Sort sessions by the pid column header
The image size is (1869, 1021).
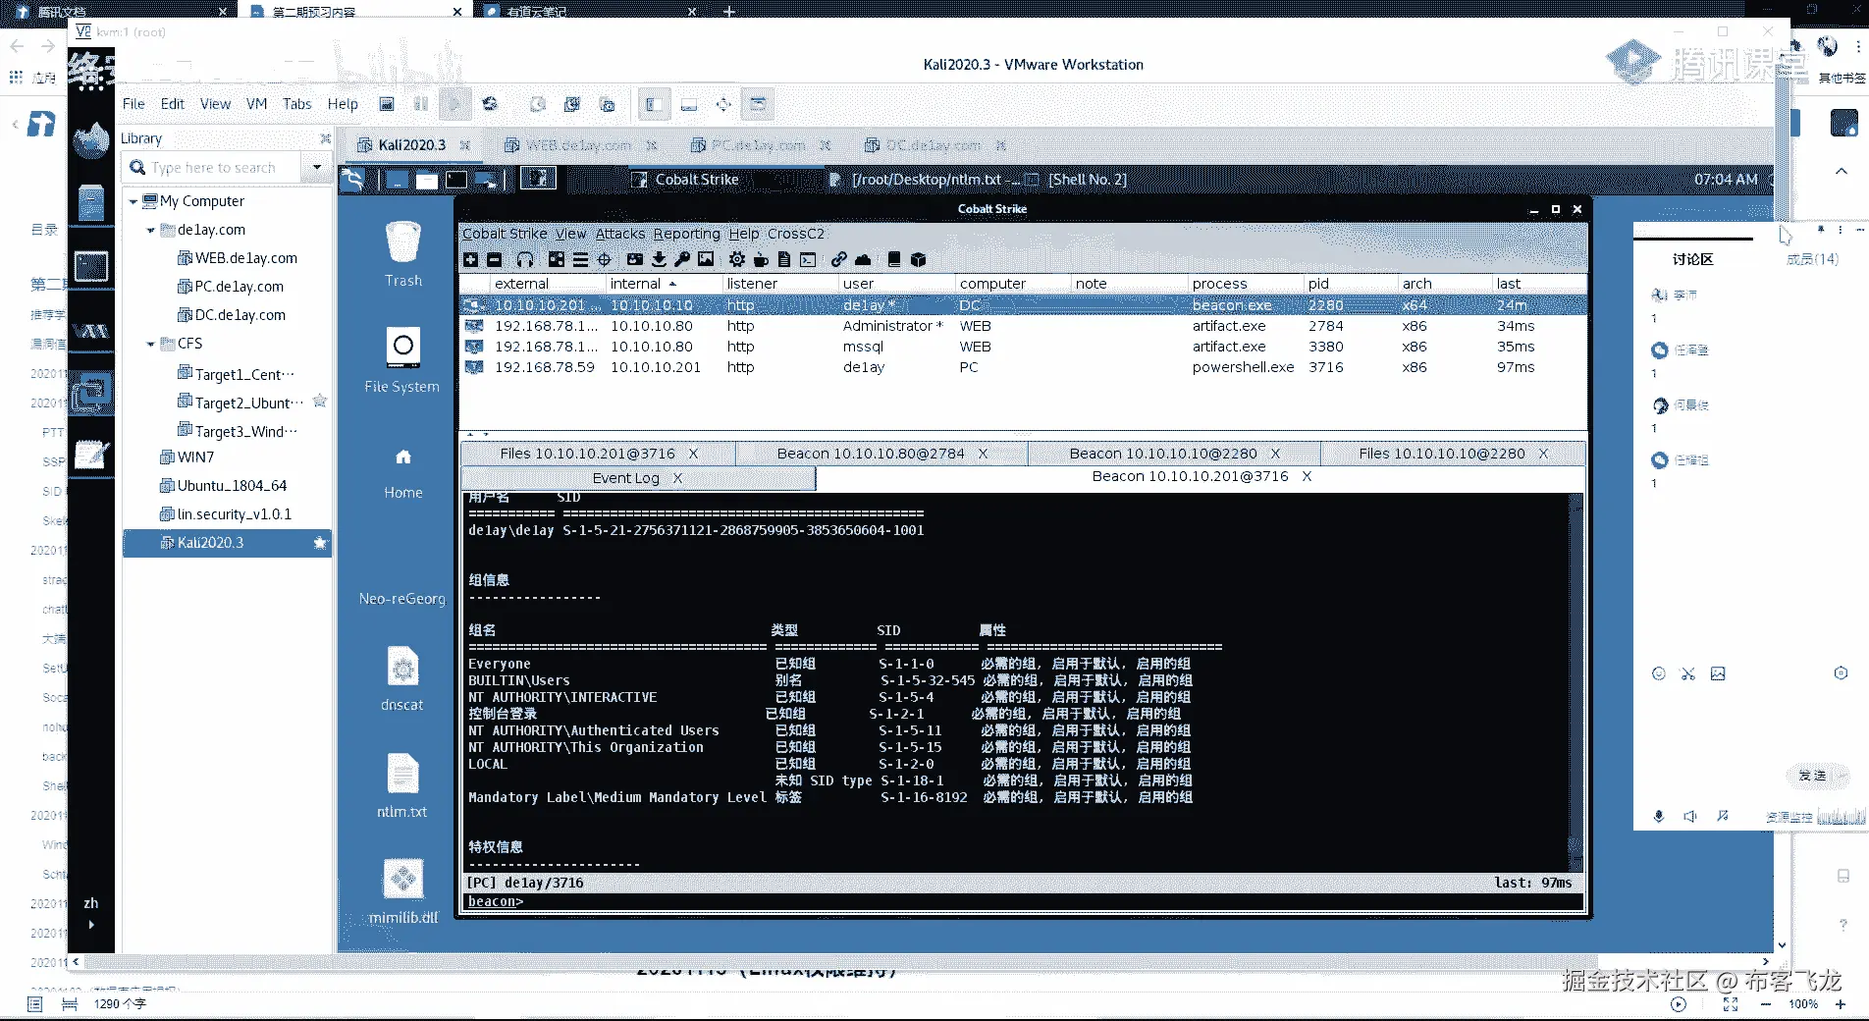point(1351,284)
